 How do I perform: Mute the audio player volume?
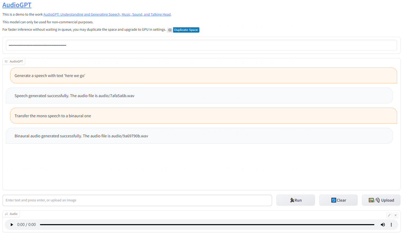(x=383, y=225)
